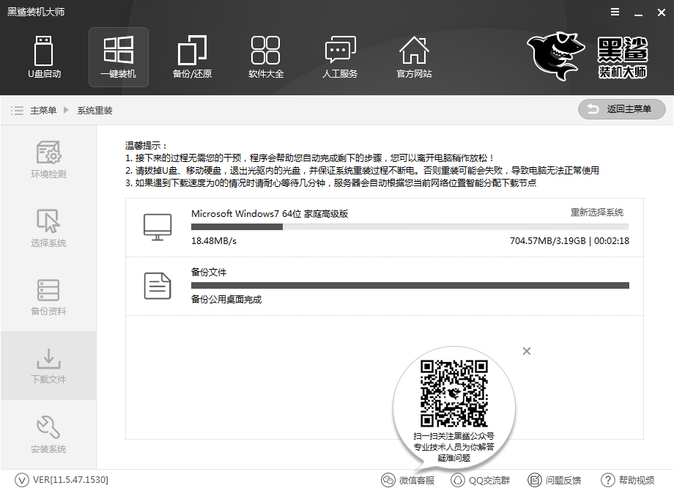
Task: Switch to 备份/还原 backup and restore
Action: [192, 57]
